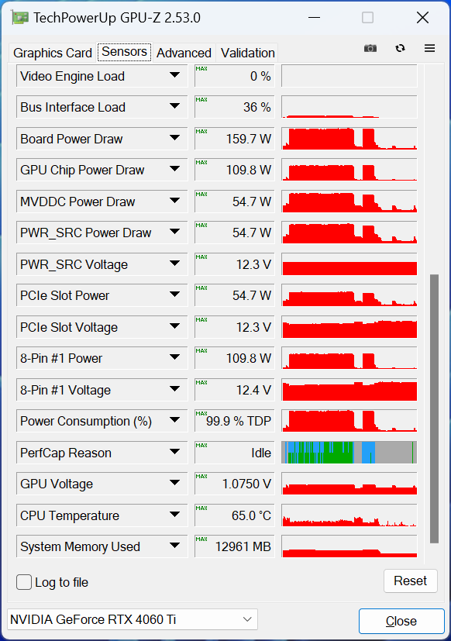451x641 pixels.
Task: Click the Reset button
Action: (410, 581)
